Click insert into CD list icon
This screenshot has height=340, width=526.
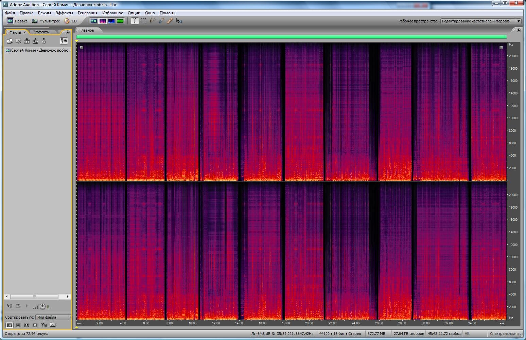(44, 41)
